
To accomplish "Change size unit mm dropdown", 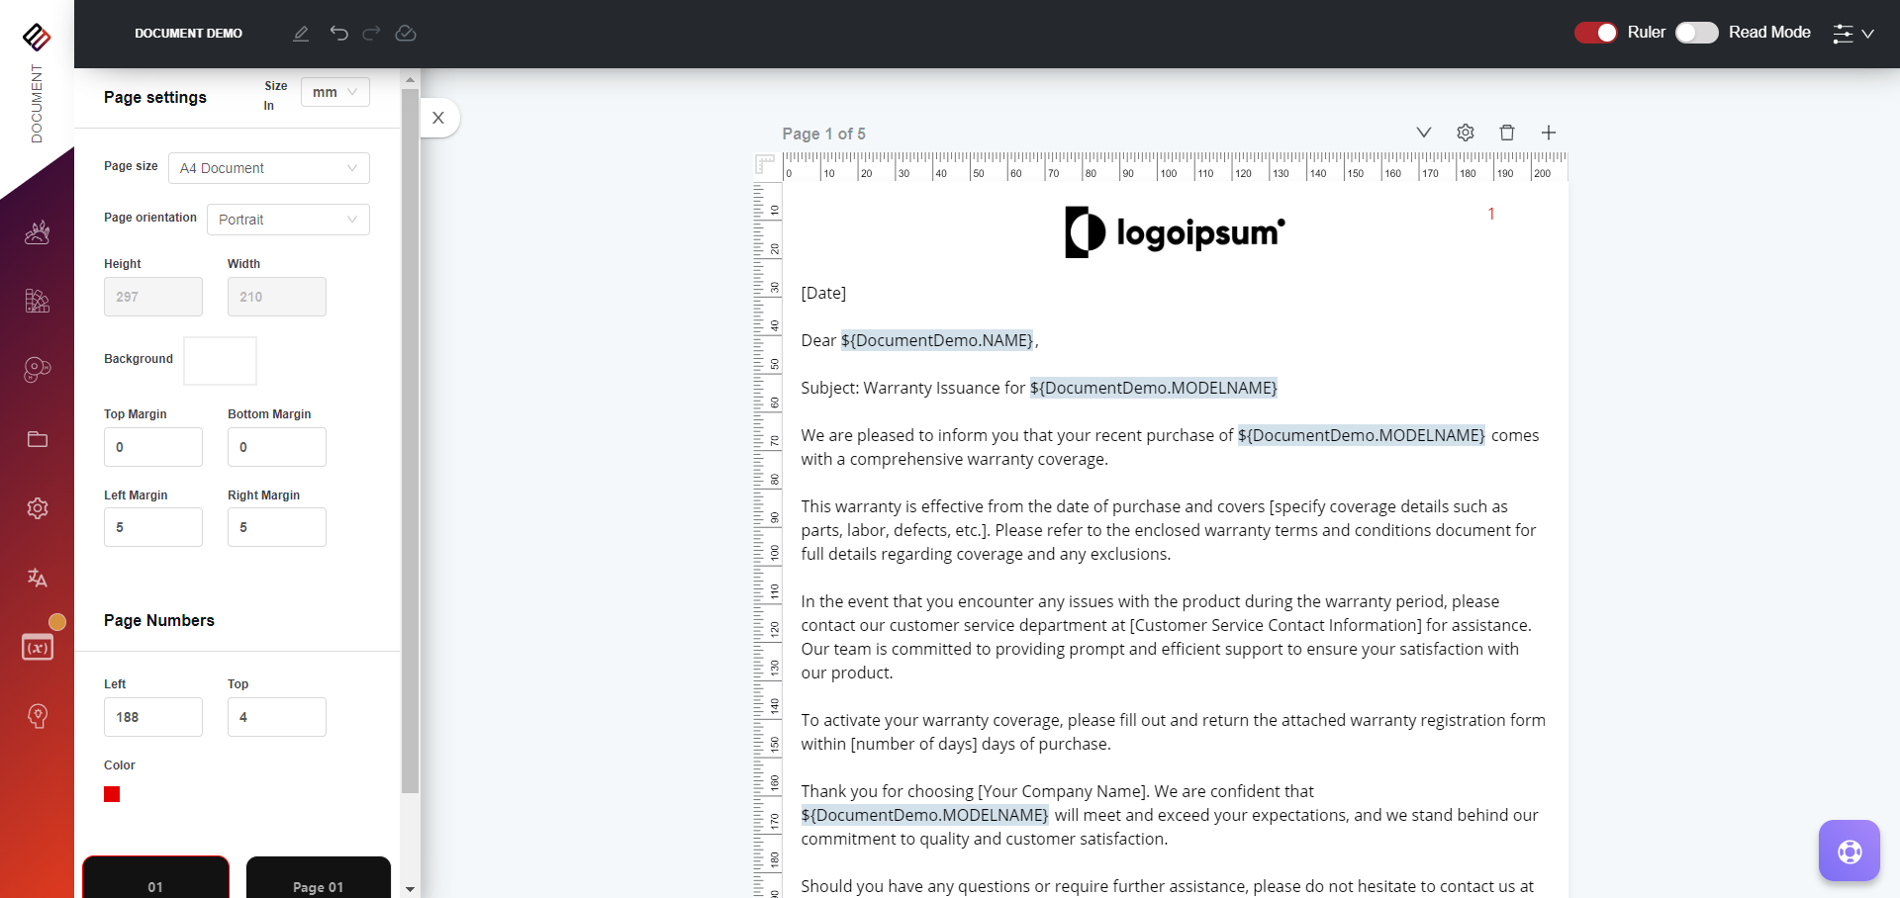I will pyautogui.click(x=334, y=92).
